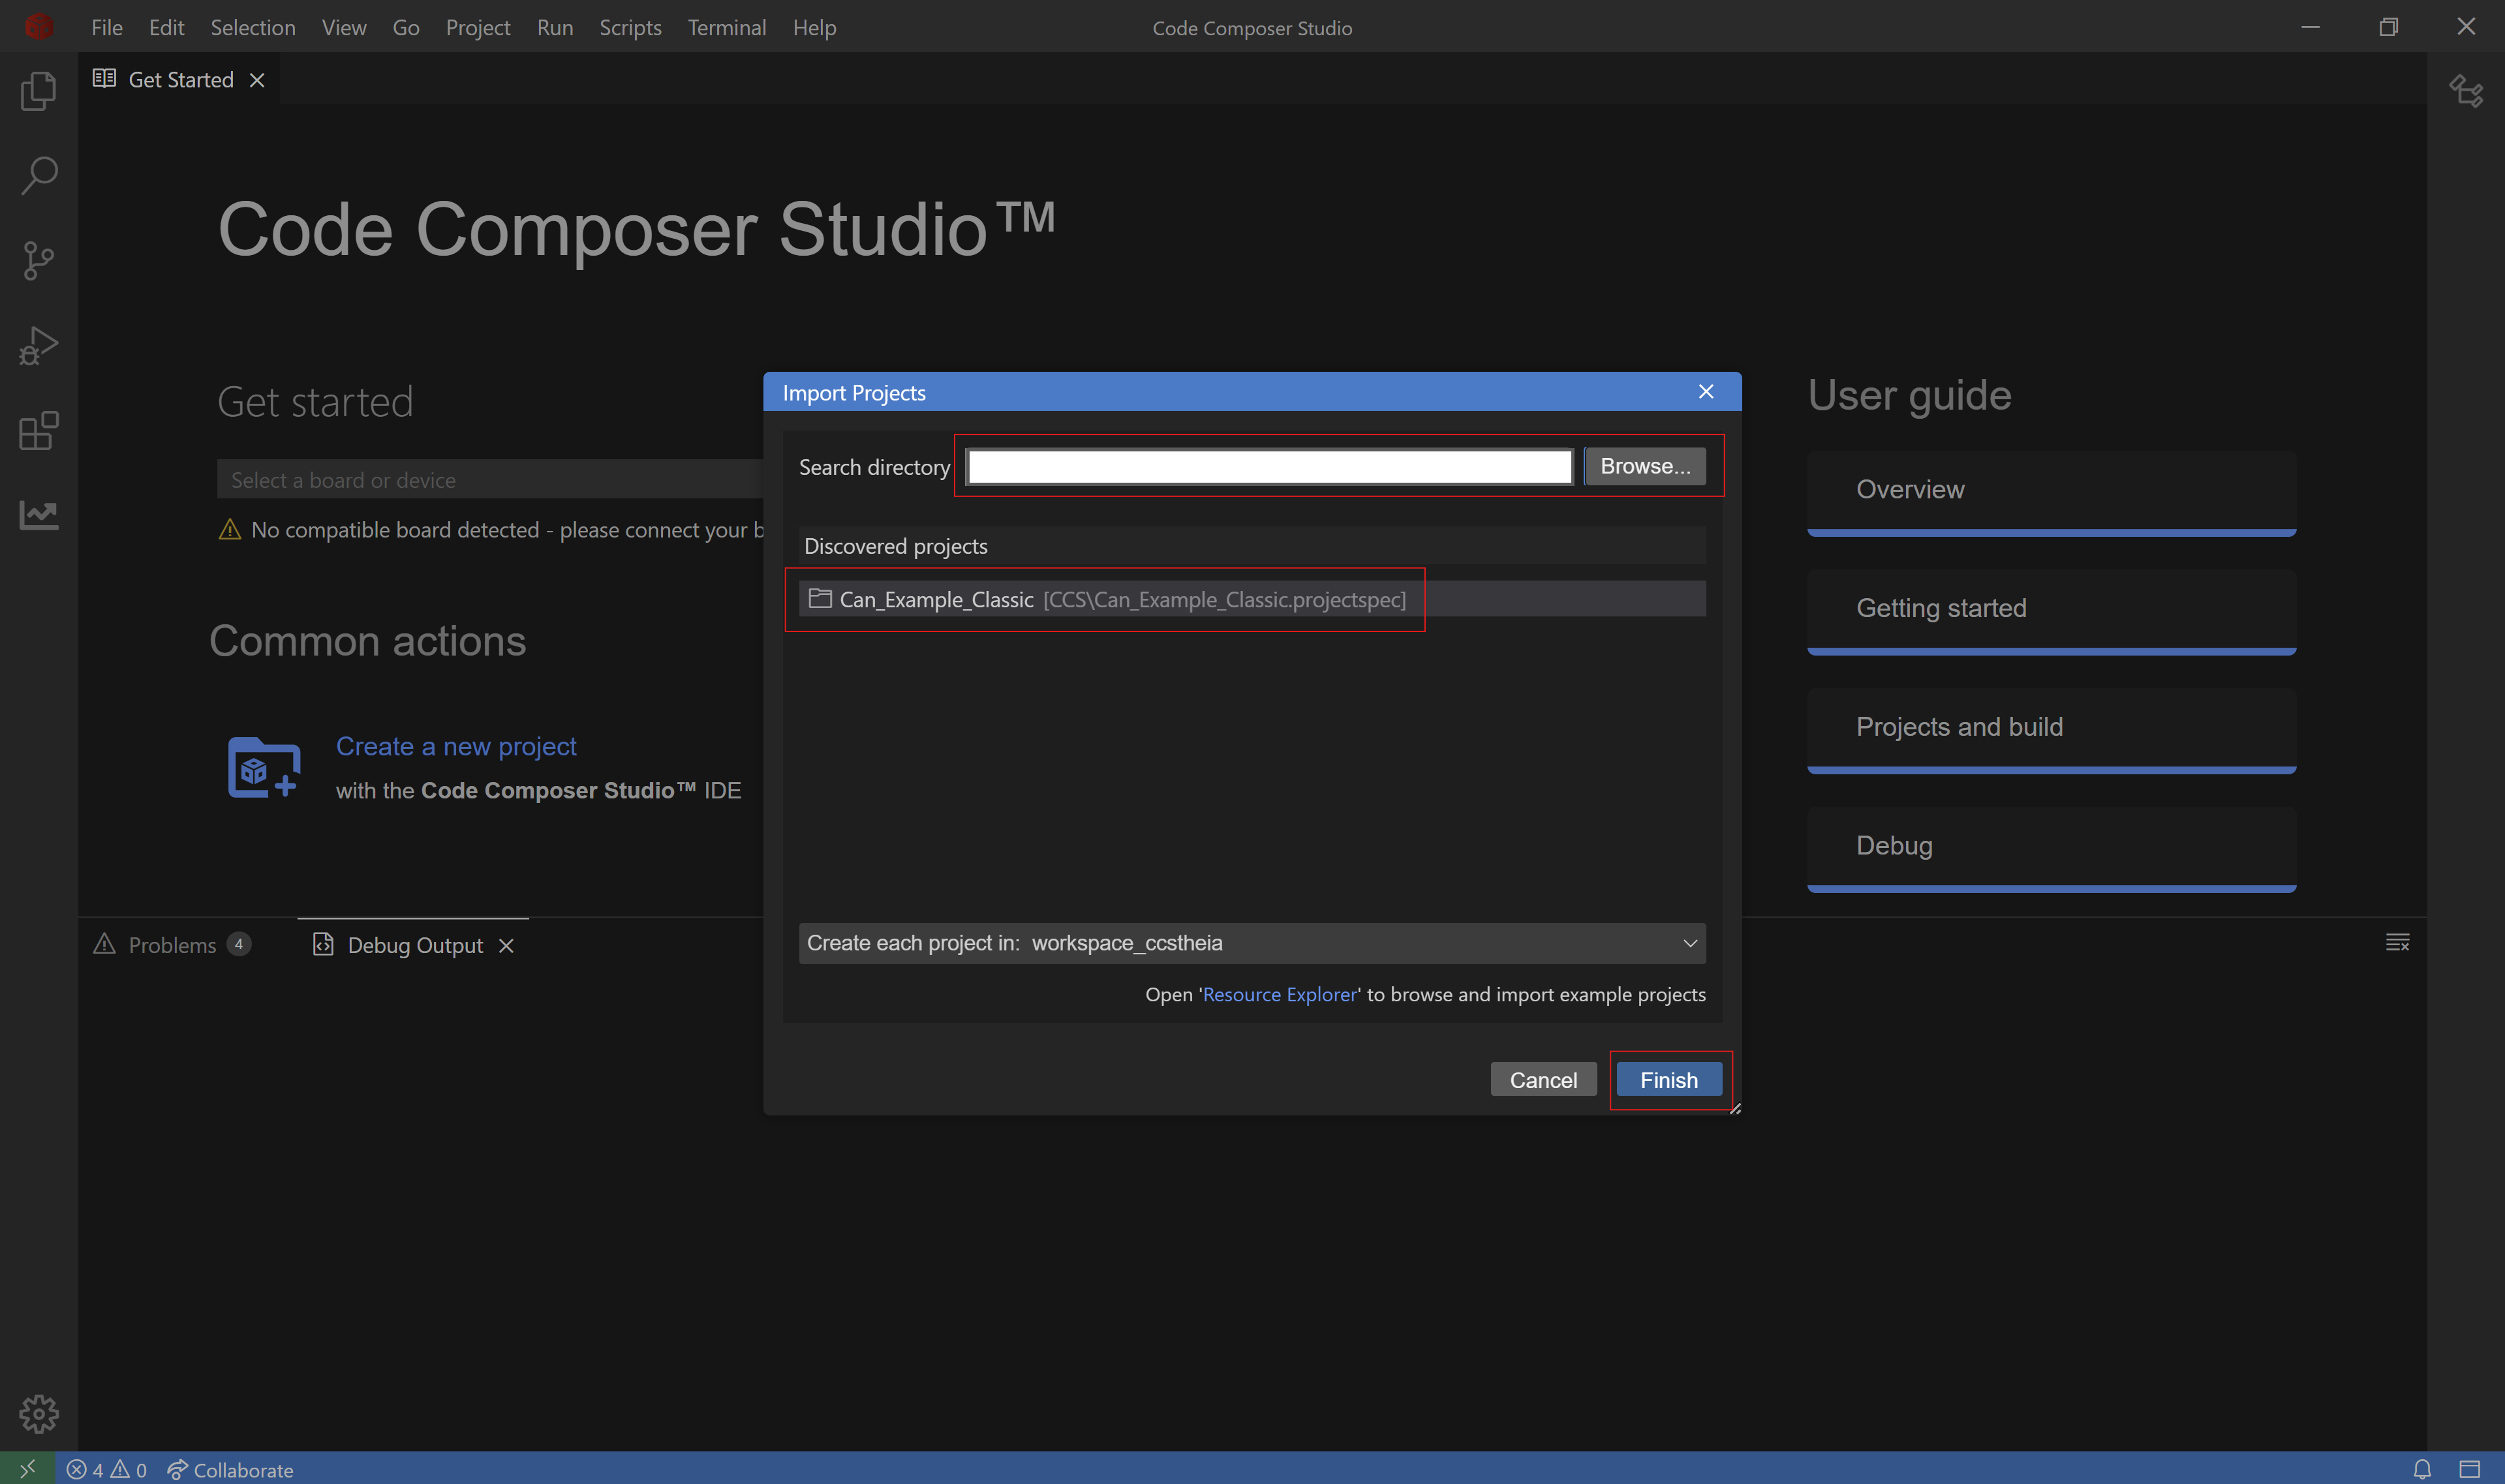Open notifications bell in status bar

click(2421, 1469)
